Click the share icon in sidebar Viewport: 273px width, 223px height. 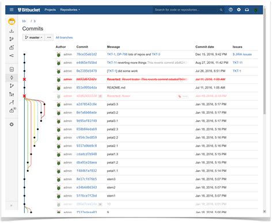(x=12, y=56)
